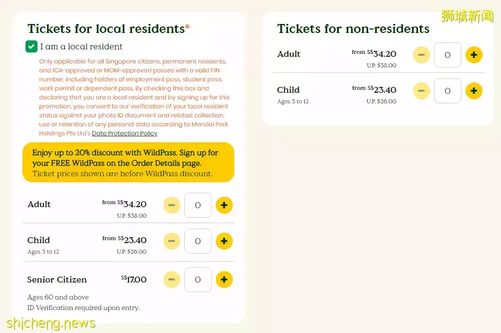Uncheck the 'I am a local resident' checkbox

(x=31, y=46)
